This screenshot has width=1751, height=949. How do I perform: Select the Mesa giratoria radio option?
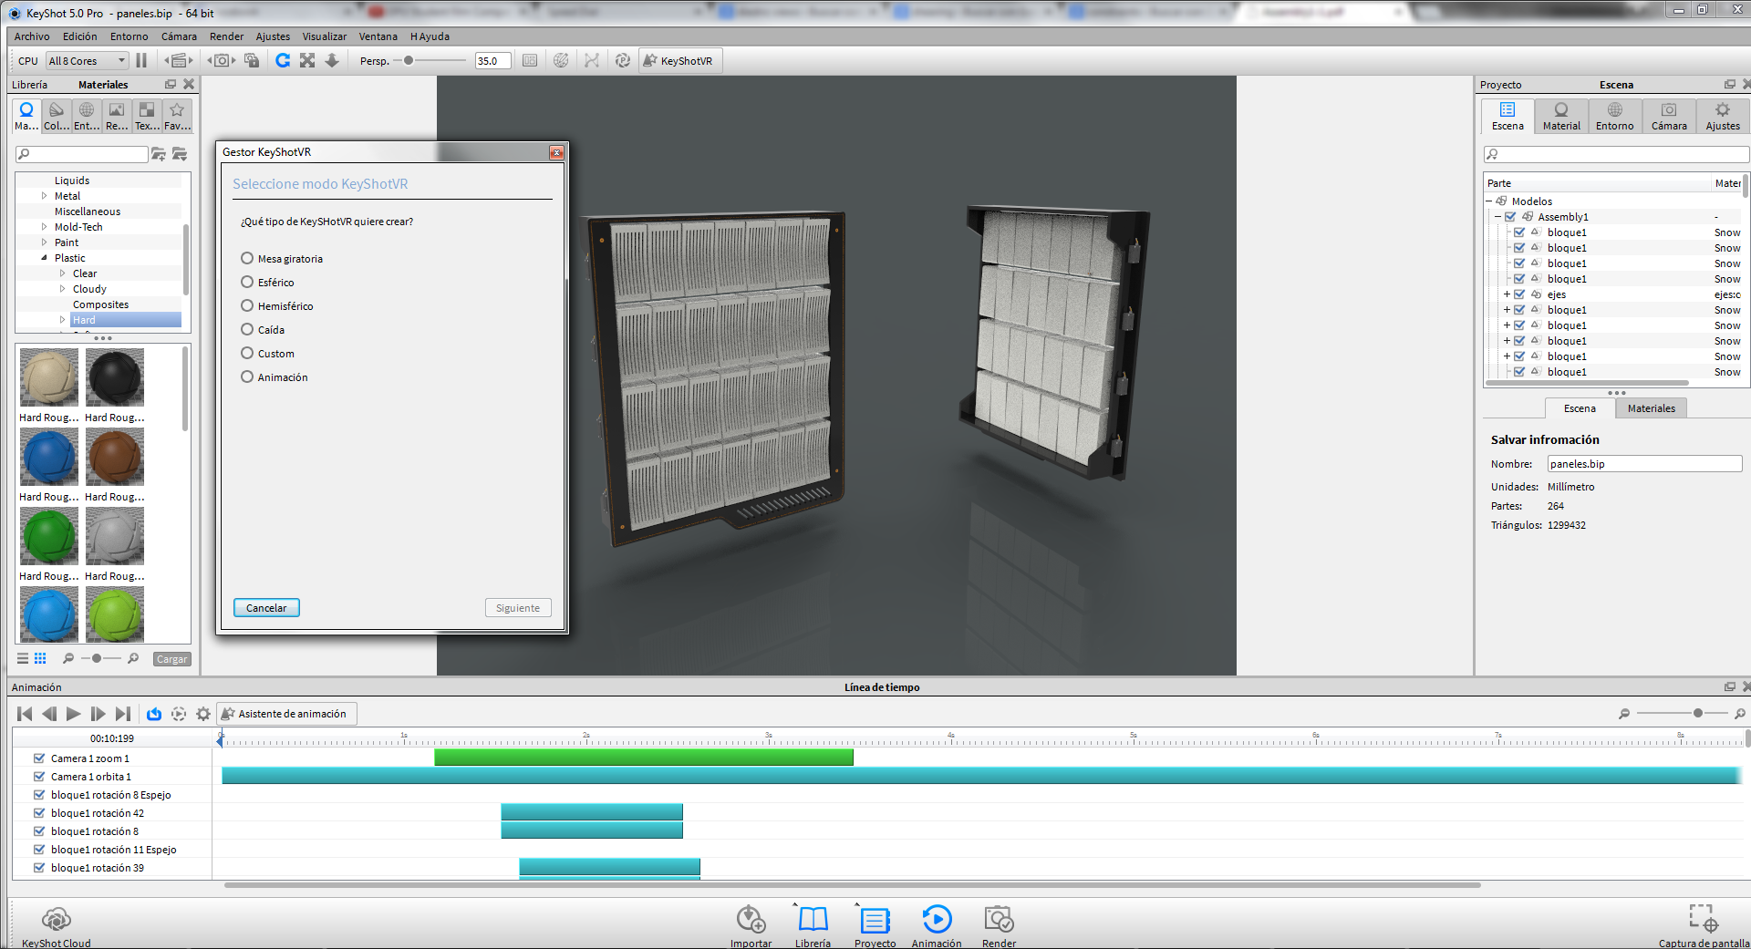[247, 258]
